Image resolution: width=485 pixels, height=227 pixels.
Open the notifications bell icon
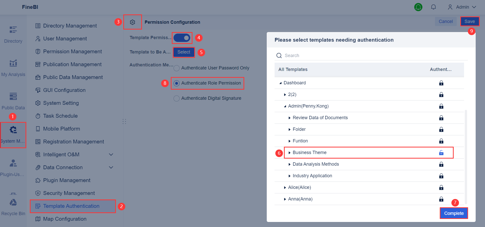pos(433,7)
